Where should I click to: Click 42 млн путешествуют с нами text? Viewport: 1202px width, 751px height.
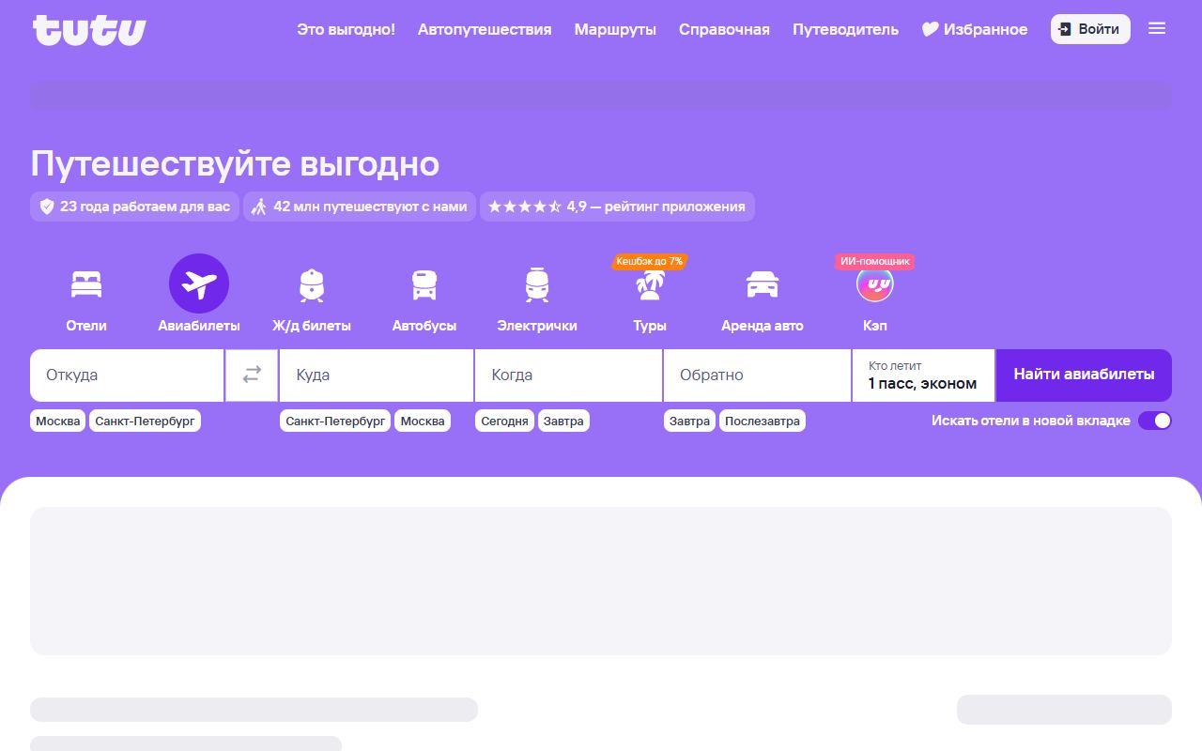tap(370, 207)
